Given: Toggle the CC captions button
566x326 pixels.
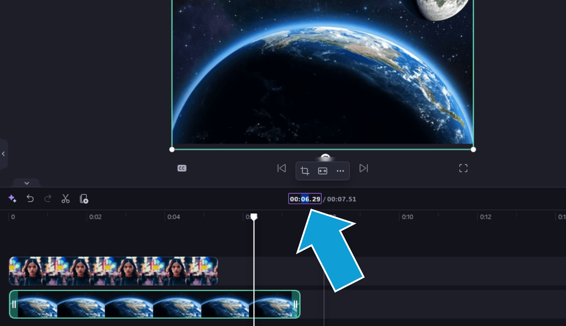Looking at the screenshot, I should tap(182, 168).
